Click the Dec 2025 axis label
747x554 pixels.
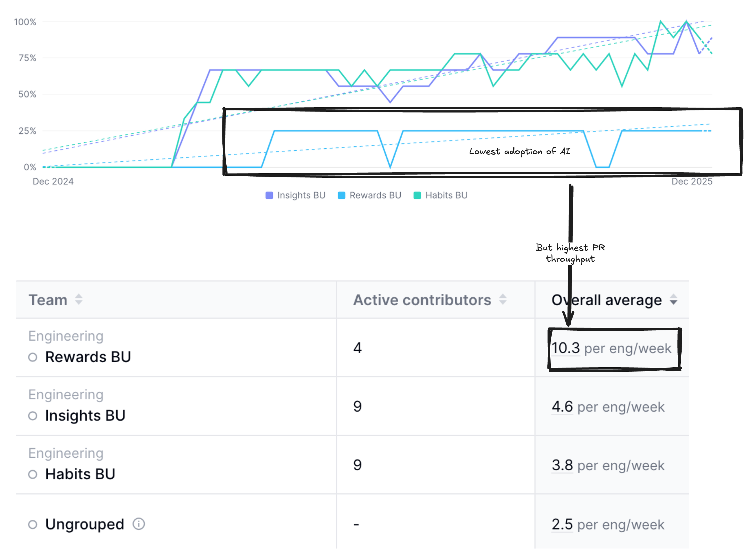(692, 181)
